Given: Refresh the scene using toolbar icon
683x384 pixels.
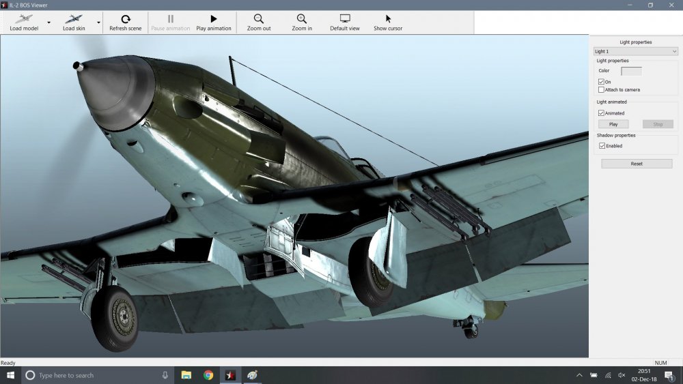Looking at the screenshot, I should [125, 19].
